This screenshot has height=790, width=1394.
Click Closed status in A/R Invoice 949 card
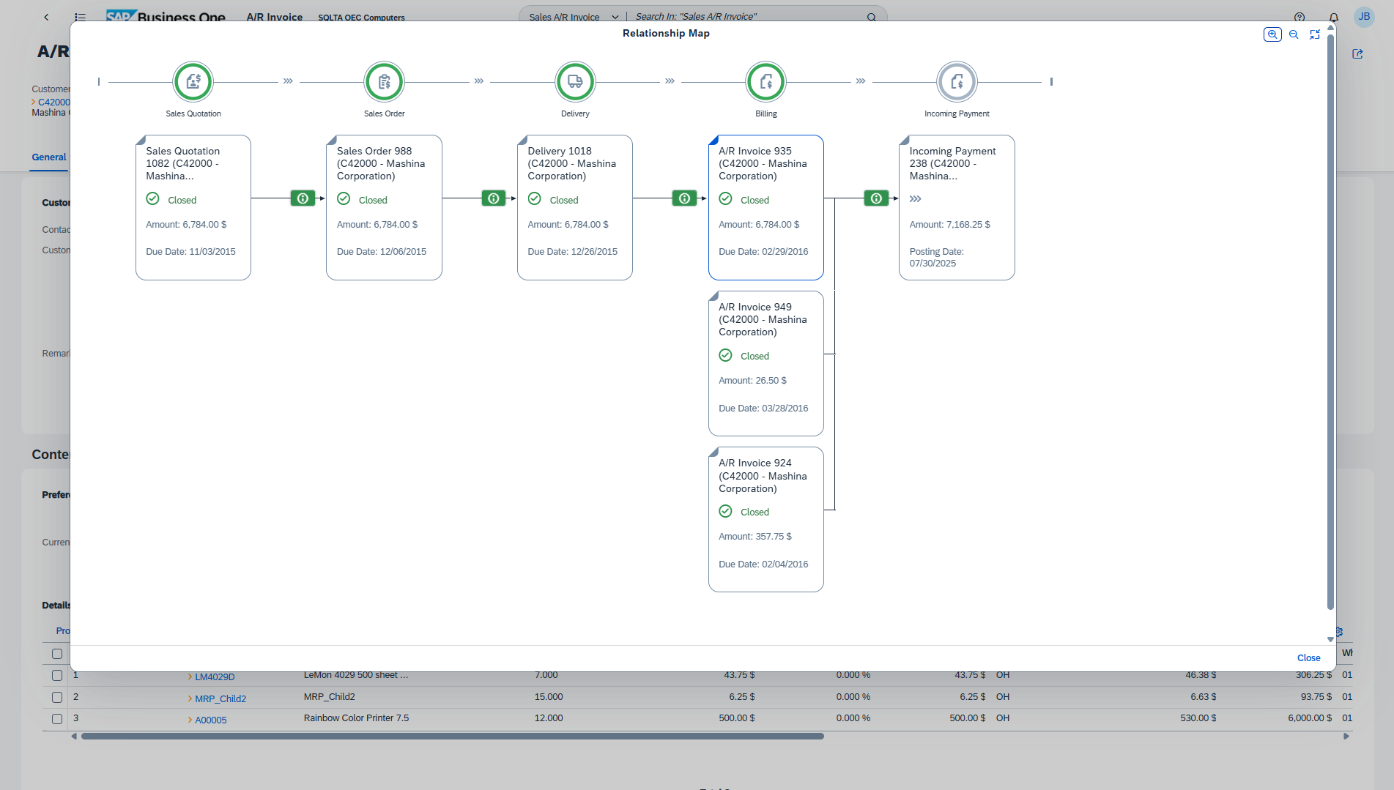pos(755,356)
